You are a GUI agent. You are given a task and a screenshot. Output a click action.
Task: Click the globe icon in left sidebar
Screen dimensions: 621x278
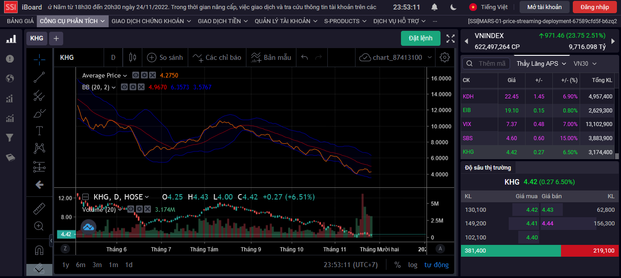tap(10, 78)
